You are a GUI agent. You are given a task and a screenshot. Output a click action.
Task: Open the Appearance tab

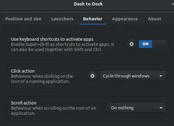click(125, 19)
